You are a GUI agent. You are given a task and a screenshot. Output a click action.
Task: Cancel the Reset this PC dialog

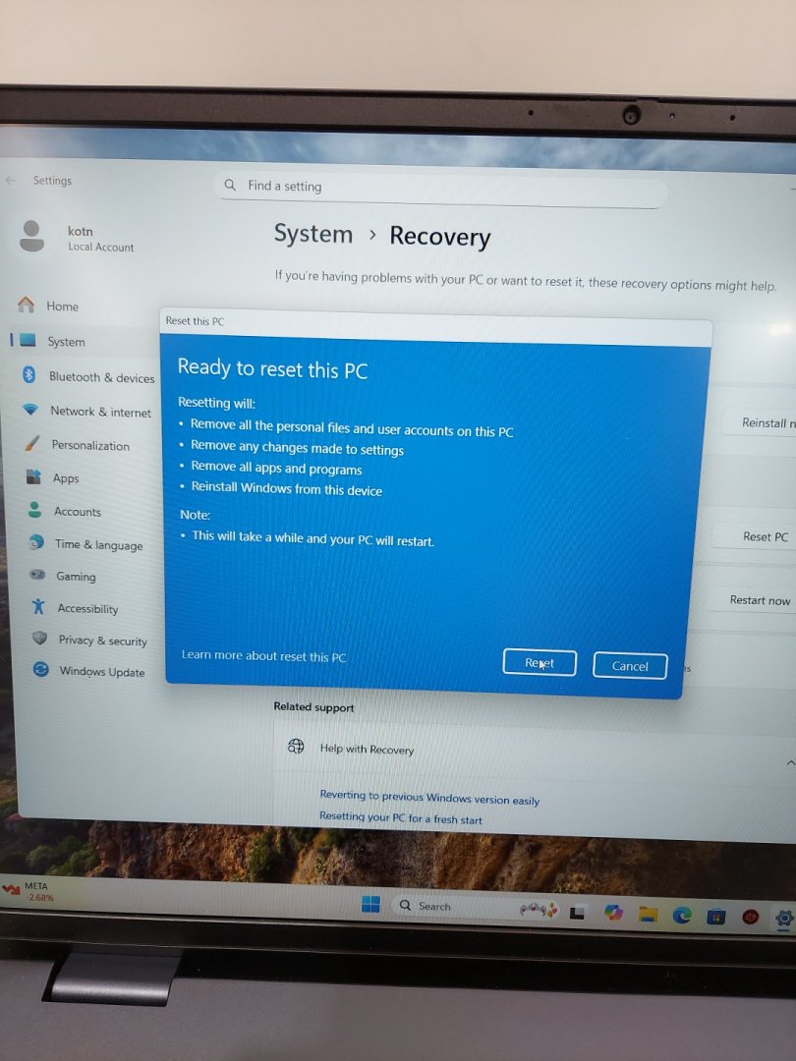pos(630,666)
